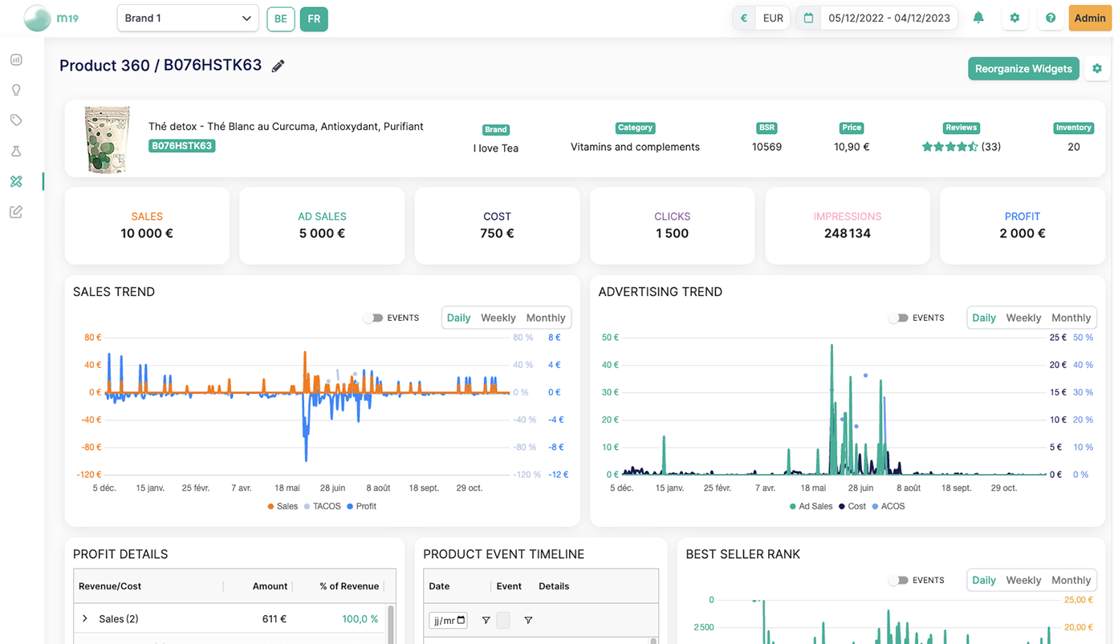The height and width of the screenshot is (644, 1114).
Task: Click the filter icon beside the date input
Action: coord(486,620)
